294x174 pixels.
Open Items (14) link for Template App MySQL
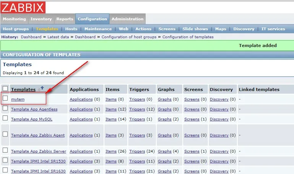coord(111,119)
